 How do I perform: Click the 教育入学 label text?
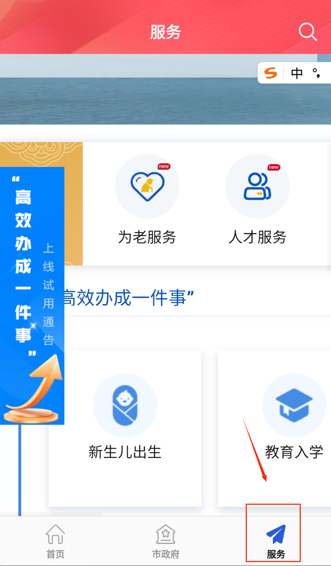tap(294, 452)
